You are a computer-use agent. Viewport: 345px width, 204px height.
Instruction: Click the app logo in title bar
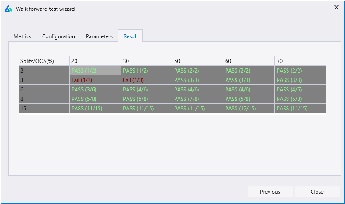coord(9,9)
